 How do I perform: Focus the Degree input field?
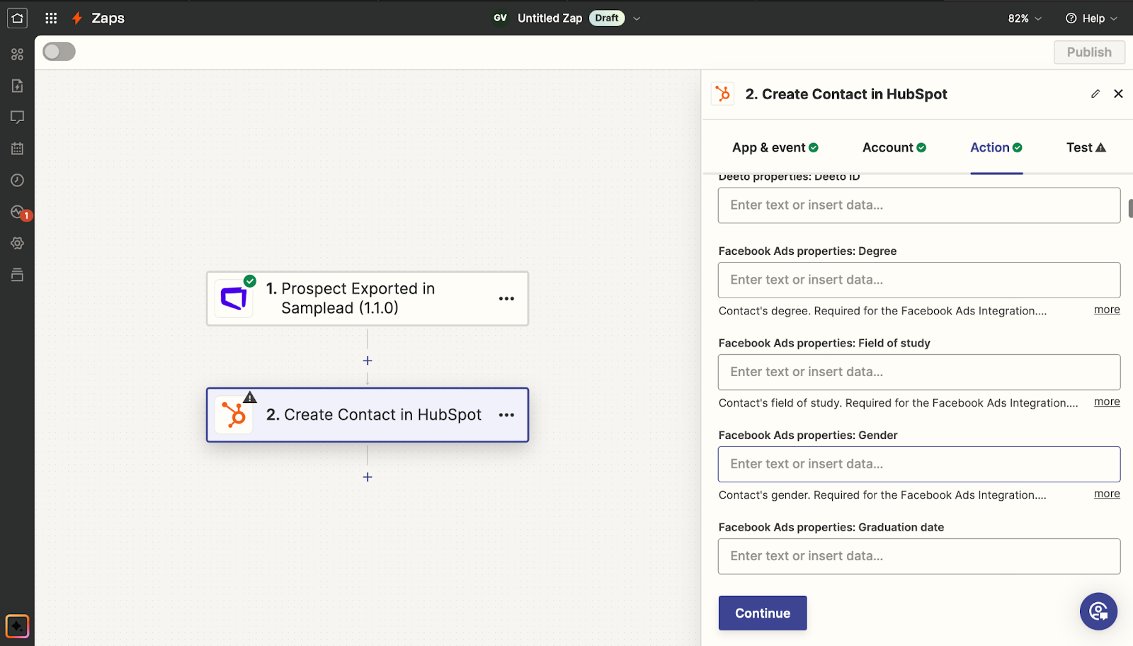(919, 280)
